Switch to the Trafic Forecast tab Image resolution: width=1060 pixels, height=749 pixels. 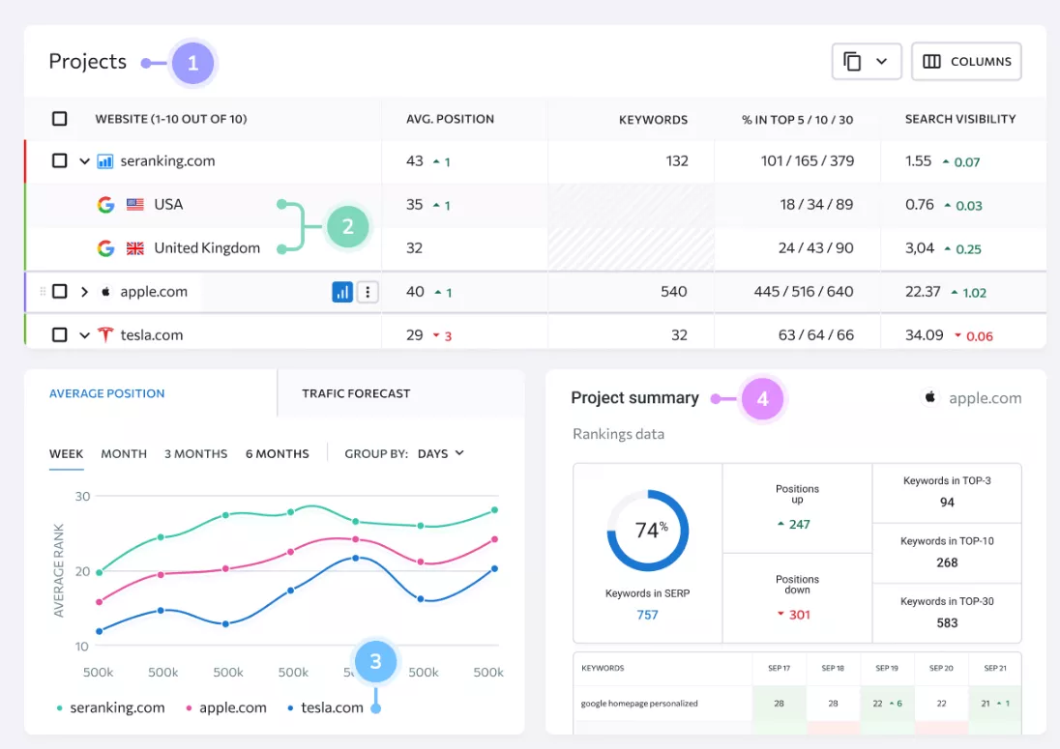[x=356, y=393]
